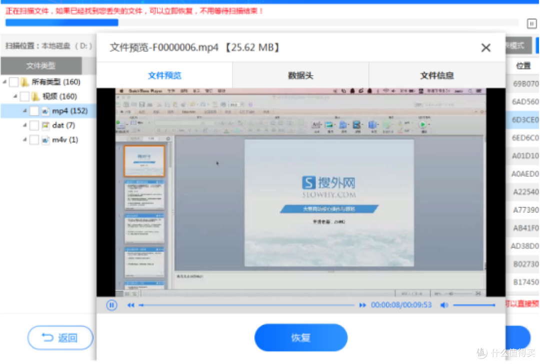Select the row starting 69B070

(523, 84)
